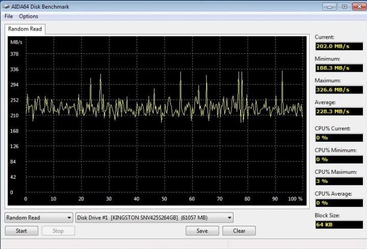Open the Options menu
367x249 pixels.
(x=29, y=16)
